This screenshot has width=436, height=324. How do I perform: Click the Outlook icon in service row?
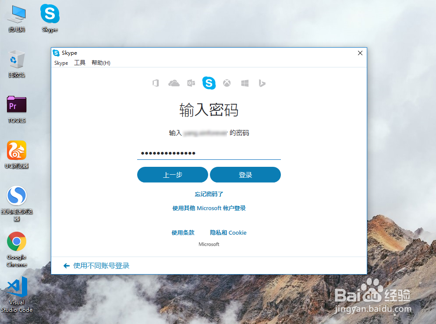pos(191,83)
